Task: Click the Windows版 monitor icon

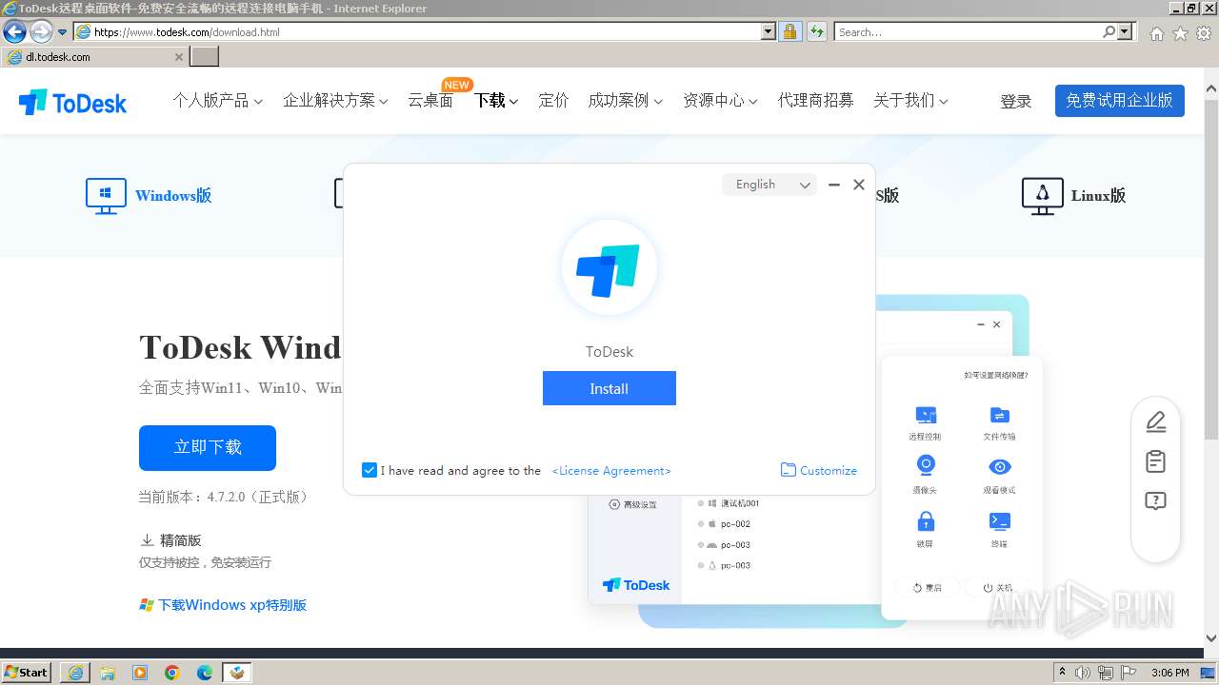Action: [x=106, y=195]
